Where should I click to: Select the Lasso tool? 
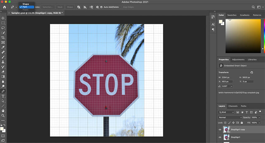pyautogui.click(x=3, y=28)
